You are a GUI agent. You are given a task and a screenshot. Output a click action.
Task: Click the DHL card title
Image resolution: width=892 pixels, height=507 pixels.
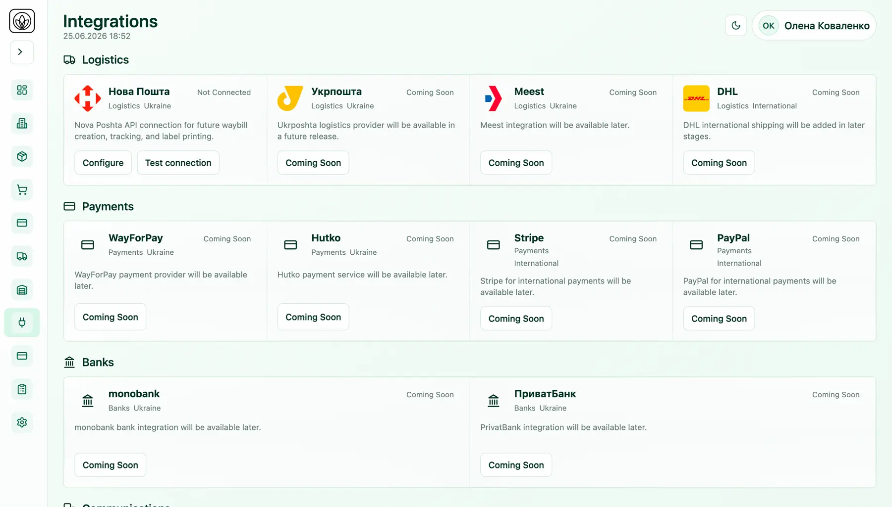[727, 92]
